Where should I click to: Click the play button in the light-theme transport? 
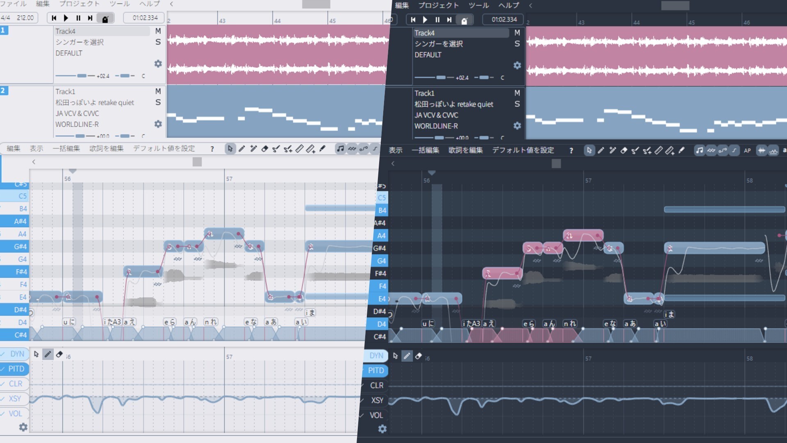[66, 18]
